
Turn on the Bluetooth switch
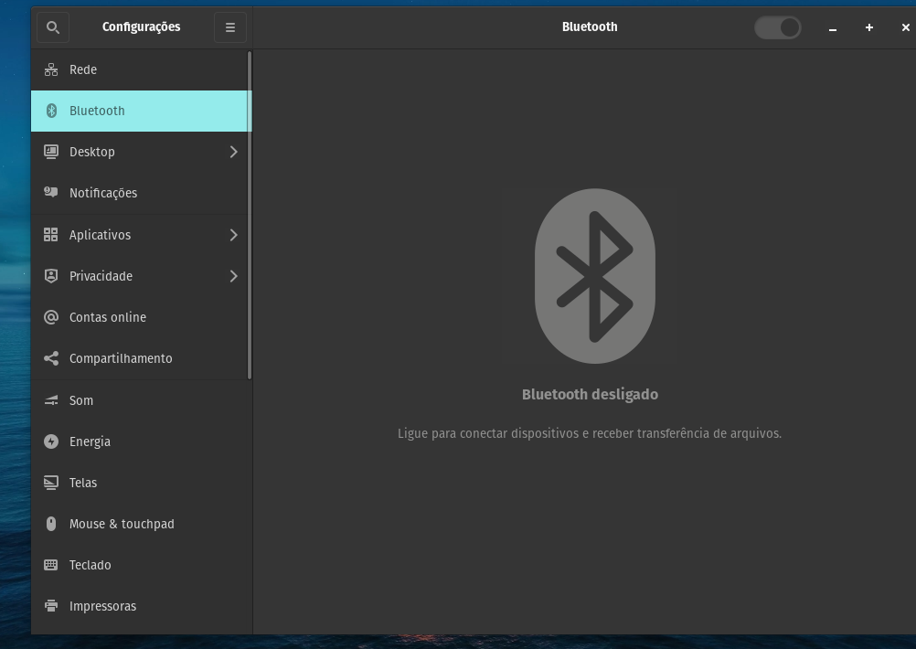click(x=778, y=27)
